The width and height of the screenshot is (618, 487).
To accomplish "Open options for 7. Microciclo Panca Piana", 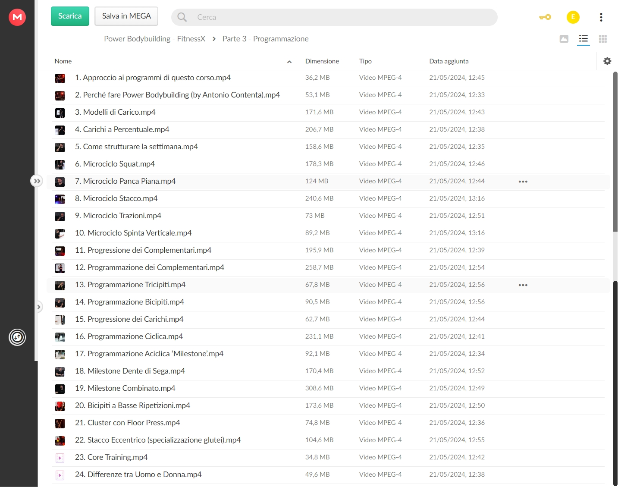I will (x=523, y=182).
